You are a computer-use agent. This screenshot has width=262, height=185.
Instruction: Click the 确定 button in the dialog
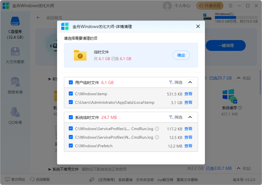tap(181, 55)
